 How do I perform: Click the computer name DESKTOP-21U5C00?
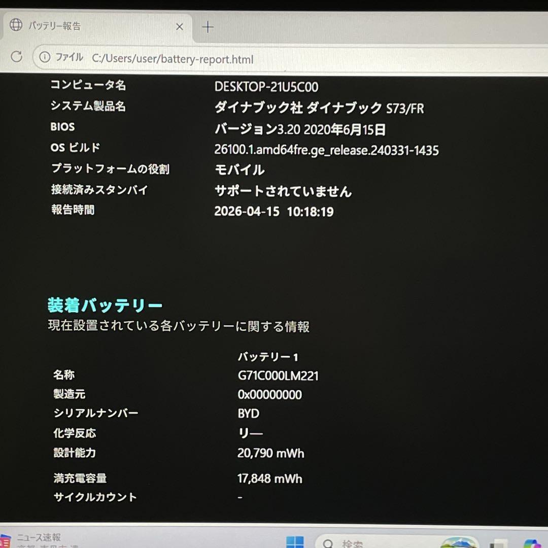click(x=266, y=87)
